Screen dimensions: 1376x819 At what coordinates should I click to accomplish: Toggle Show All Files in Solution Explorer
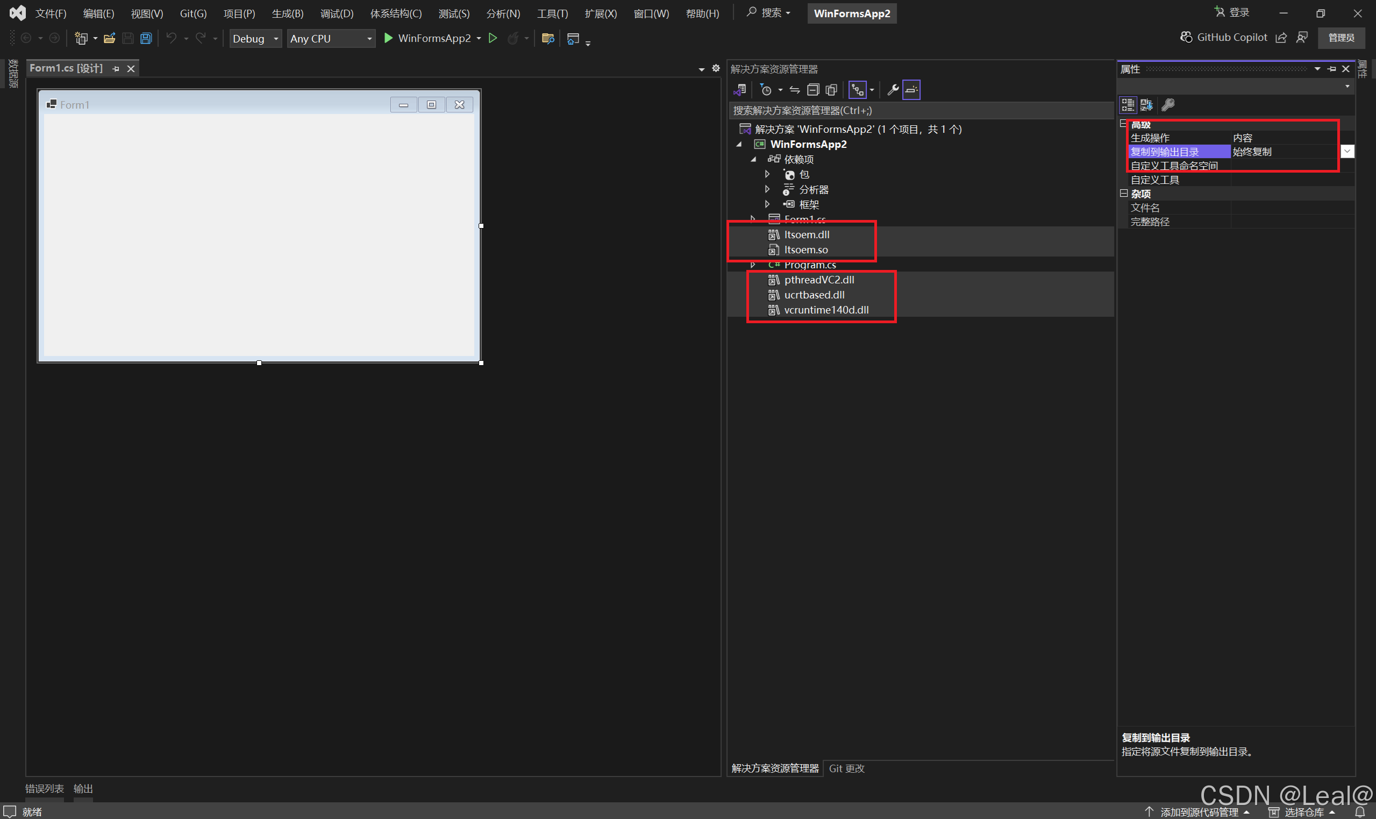(x=831, y=89)
